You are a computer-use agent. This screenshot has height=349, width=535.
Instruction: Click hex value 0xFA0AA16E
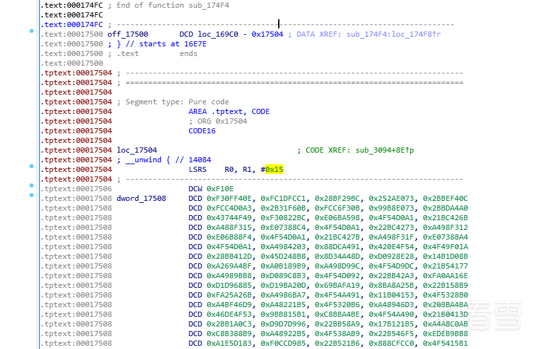[446, 276]
